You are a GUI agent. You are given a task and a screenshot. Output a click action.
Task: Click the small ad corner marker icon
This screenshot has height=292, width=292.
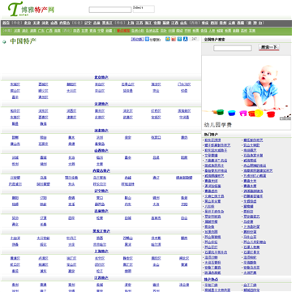pyautogui.click(x=286, y=118)
